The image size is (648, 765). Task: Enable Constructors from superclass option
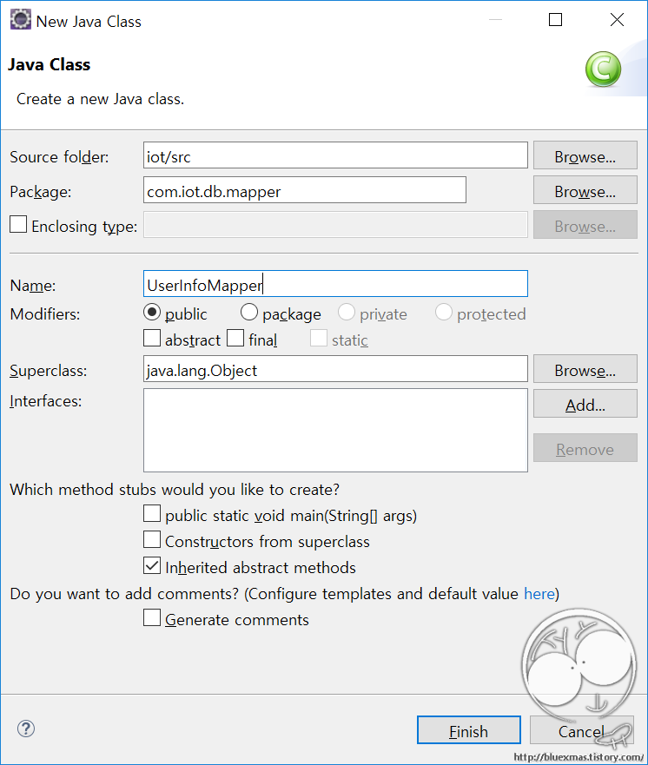tap(152, 539)
